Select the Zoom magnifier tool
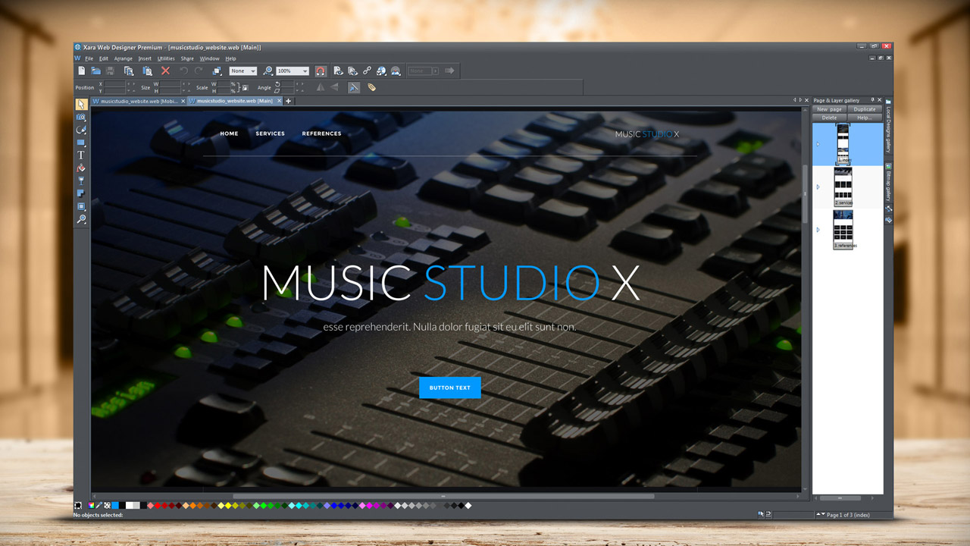This screenshot has width=970, height=546. pos(81,220)
